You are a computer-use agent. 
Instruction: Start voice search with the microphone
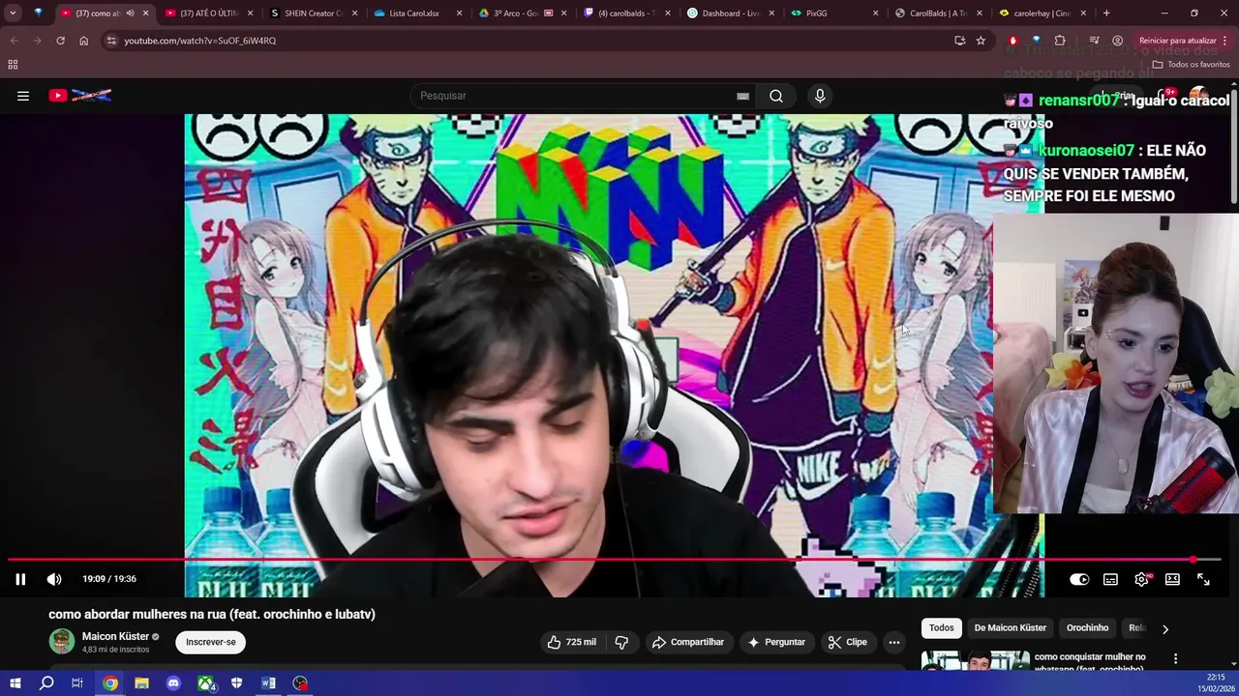[820, 96]
